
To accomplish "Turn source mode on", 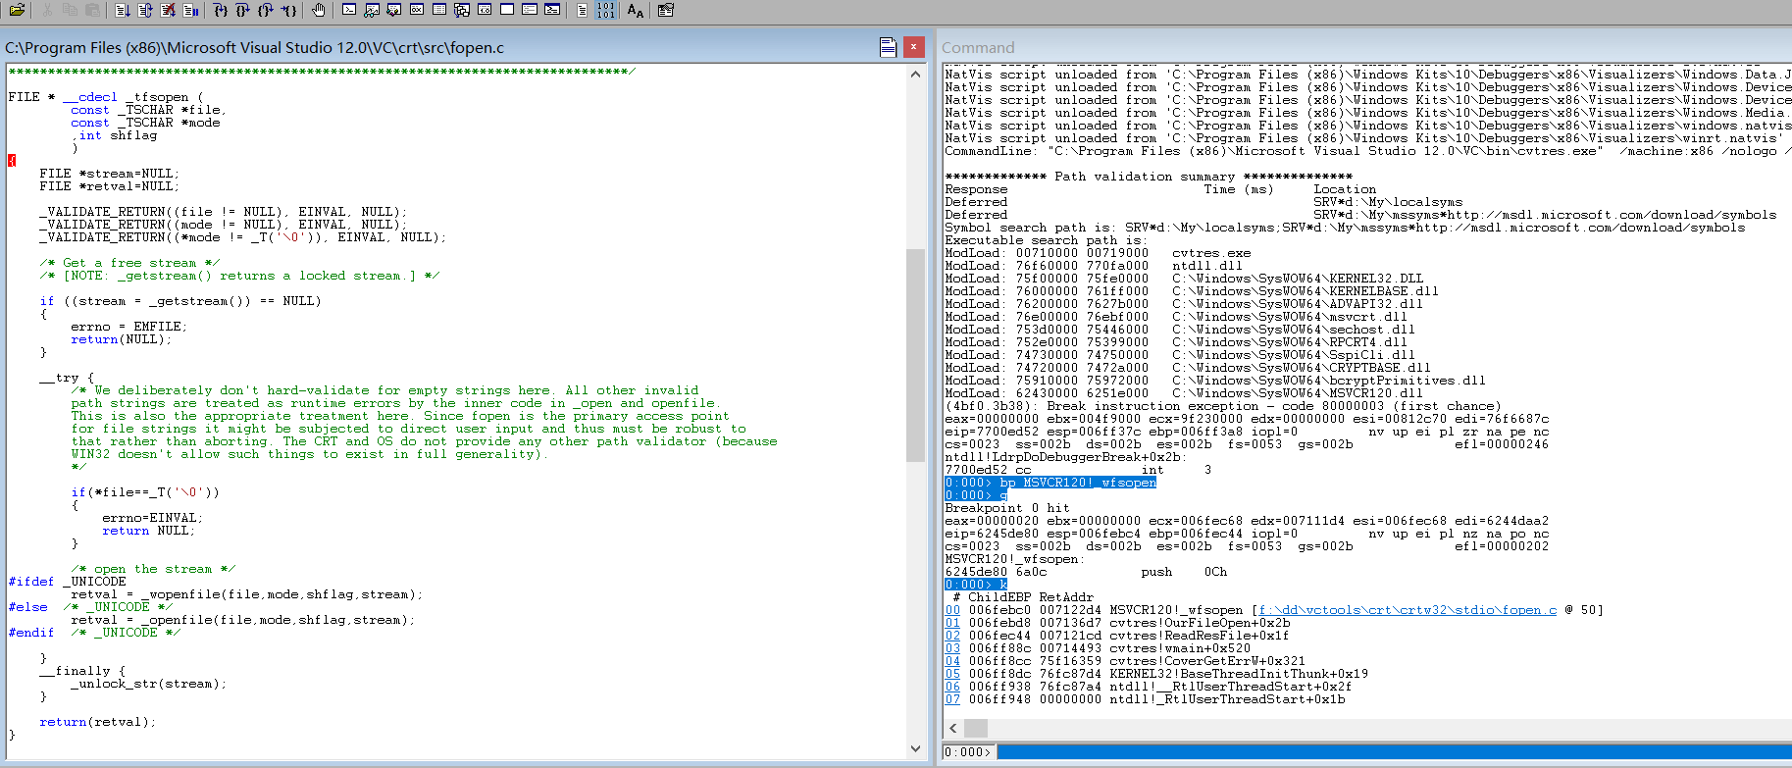I will point(583,10).
